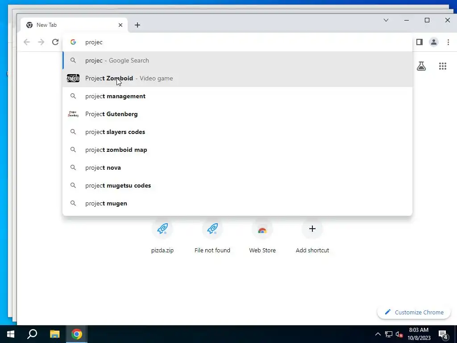
Task: Pick the Project Gutenberg suggestion
Action: (237, 114)
